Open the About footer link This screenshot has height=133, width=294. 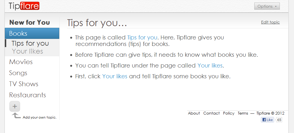[194, 113]
